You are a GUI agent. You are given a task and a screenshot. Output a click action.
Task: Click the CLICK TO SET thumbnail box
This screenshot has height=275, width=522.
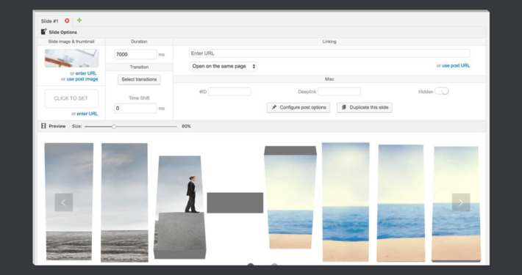[71, 98]
